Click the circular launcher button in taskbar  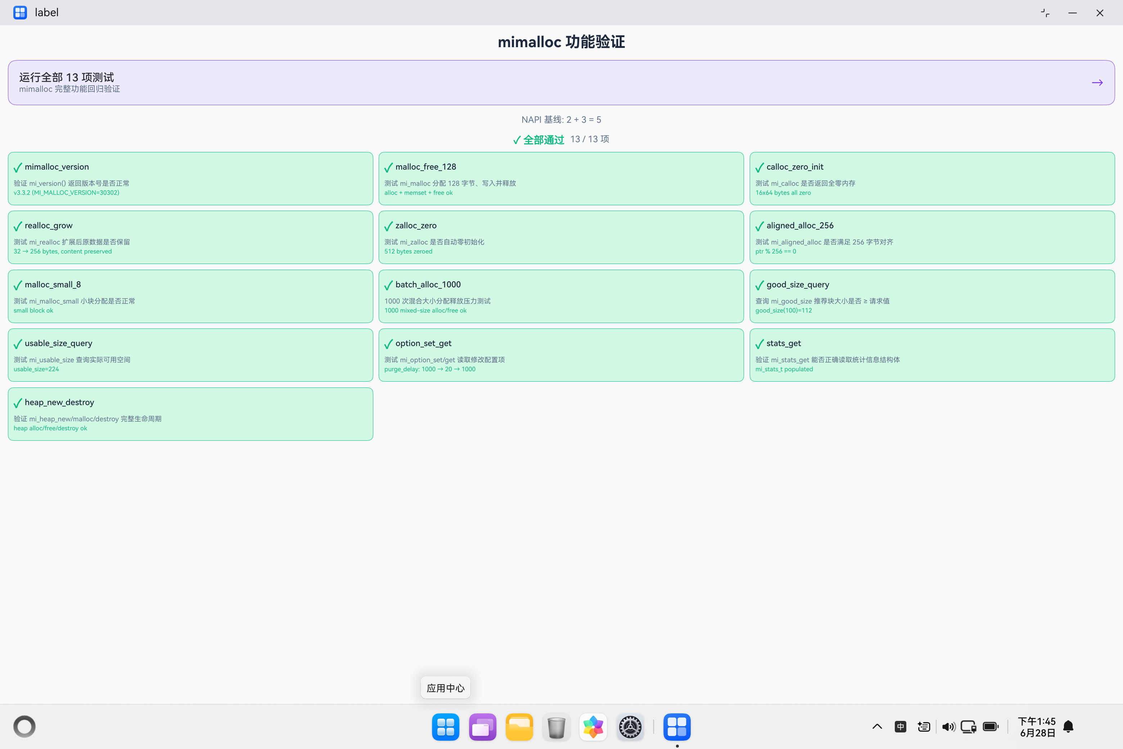(24, 727)
